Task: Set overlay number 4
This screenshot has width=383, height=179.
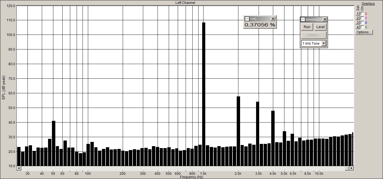Action: [358, 27]
